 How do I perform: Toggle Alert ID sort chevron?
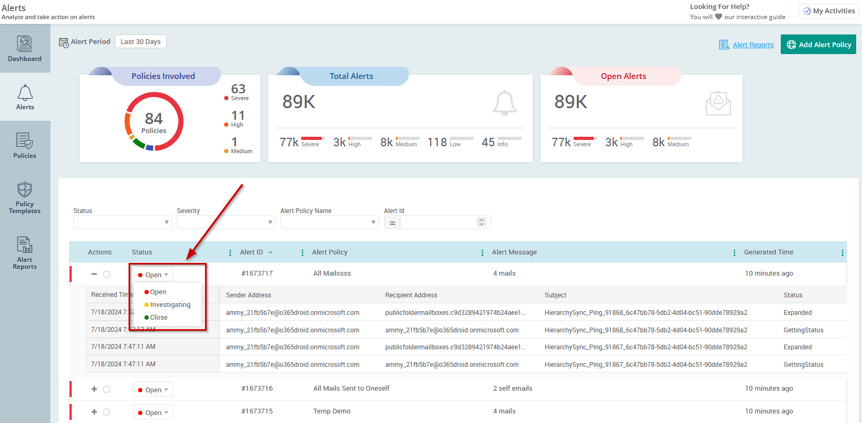[270, 252]
